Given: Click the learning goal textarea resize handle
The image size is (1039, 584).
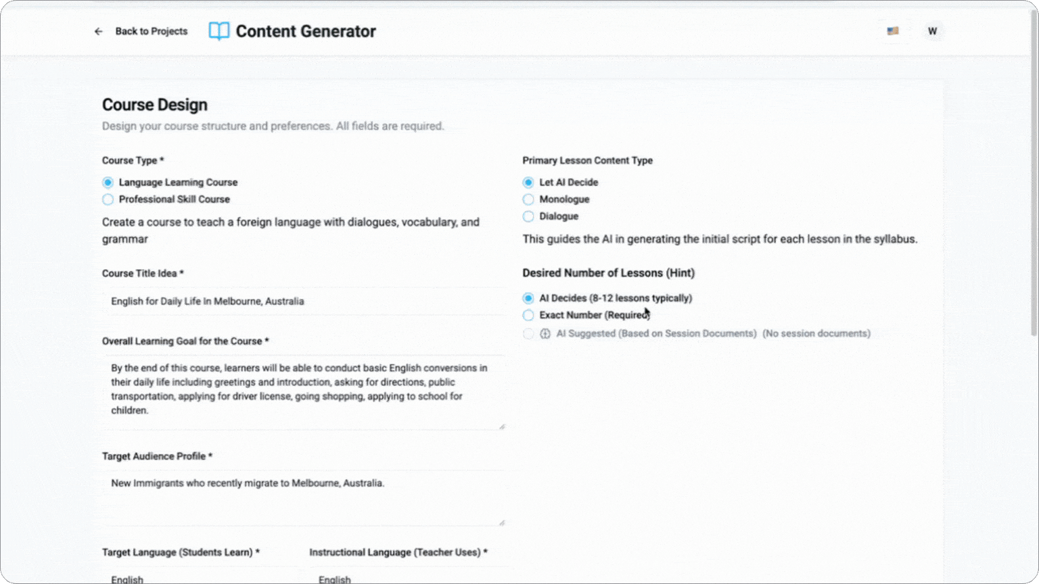Looking at the screenshot, I should (x=501, y=427).
